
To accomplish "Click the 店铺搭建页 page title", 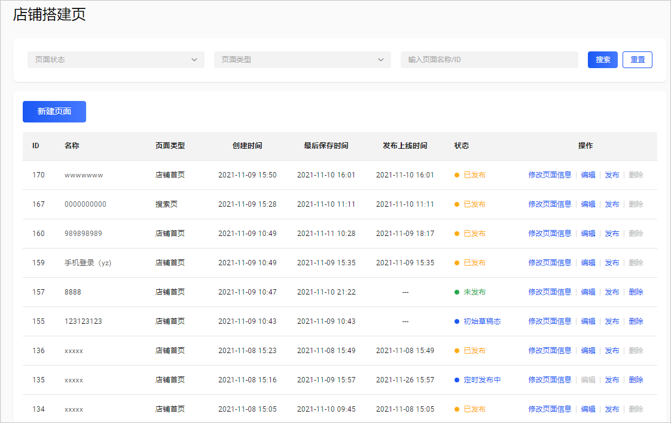I will 49,14.
